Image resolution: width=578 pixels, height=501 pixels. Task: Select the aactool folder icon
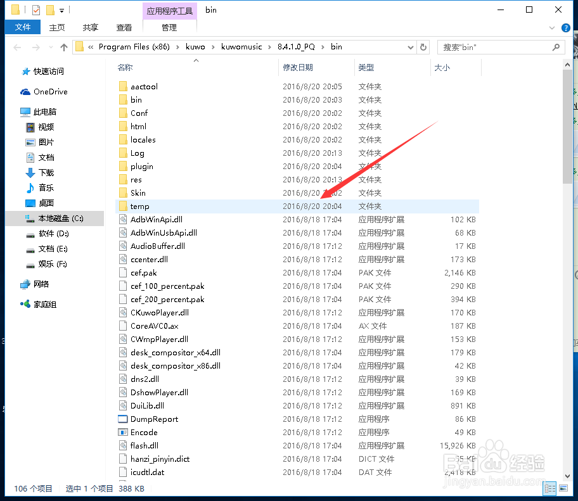123,86
